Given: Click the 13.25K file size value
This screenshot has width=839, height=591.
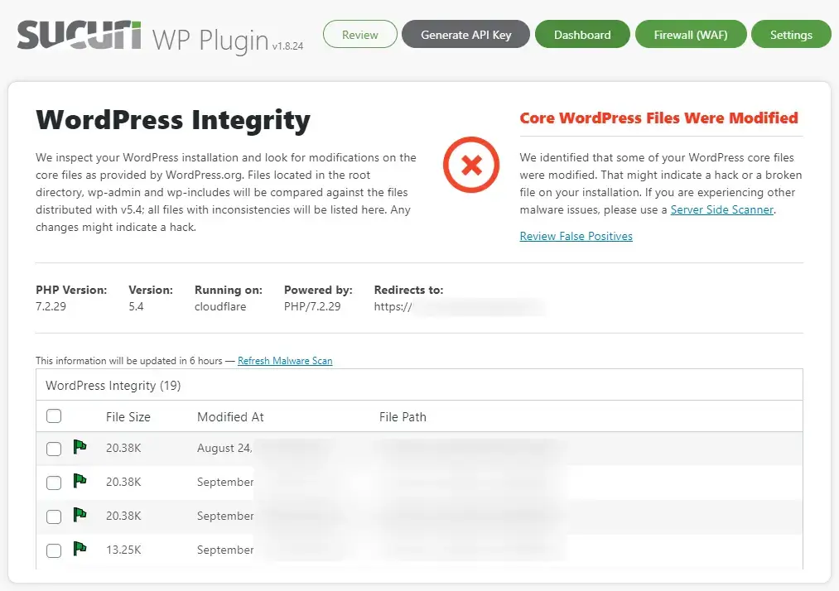Looking at the screenshot, I should 123,550.
